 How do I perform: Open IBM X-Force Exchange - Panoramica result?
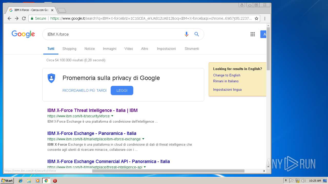[92, 133]
